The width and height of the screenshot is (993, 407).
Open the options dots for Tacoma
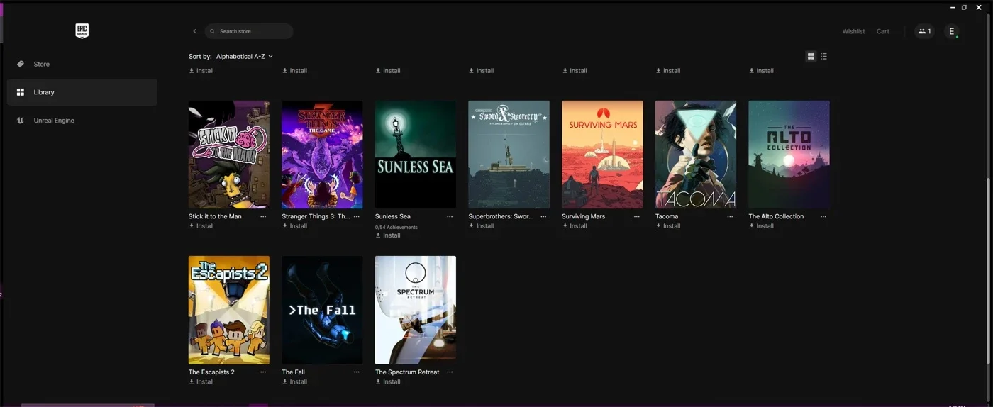[x=730, y=216]
